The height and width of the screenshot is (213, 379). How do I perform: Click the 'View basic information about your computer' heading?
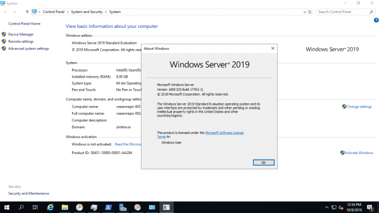click(x=111, y=26)
